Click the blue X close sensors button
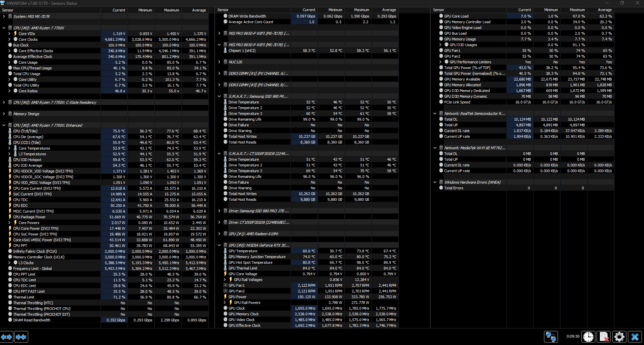Screen dimensions: 644x345 tap(635, 337)
